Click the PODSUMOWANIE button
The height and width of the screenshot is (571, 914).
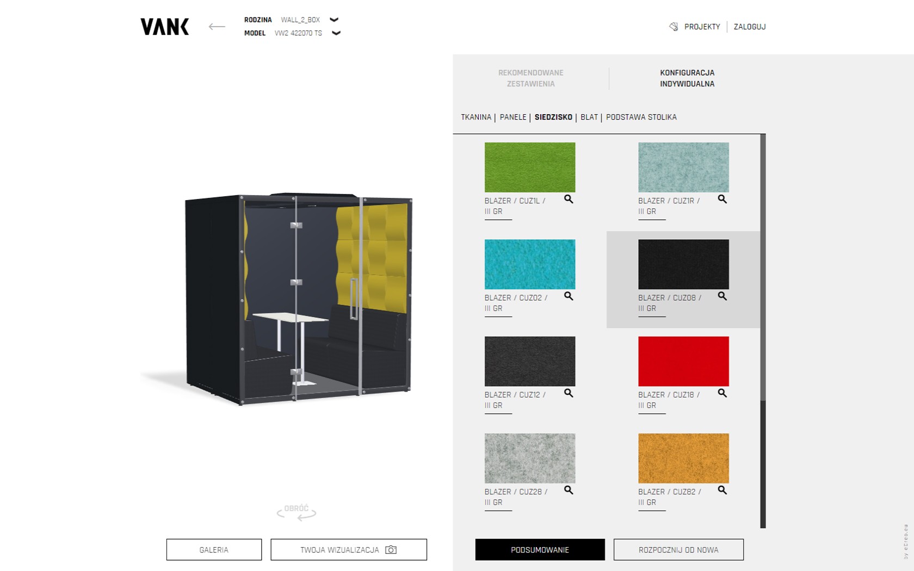540,550
